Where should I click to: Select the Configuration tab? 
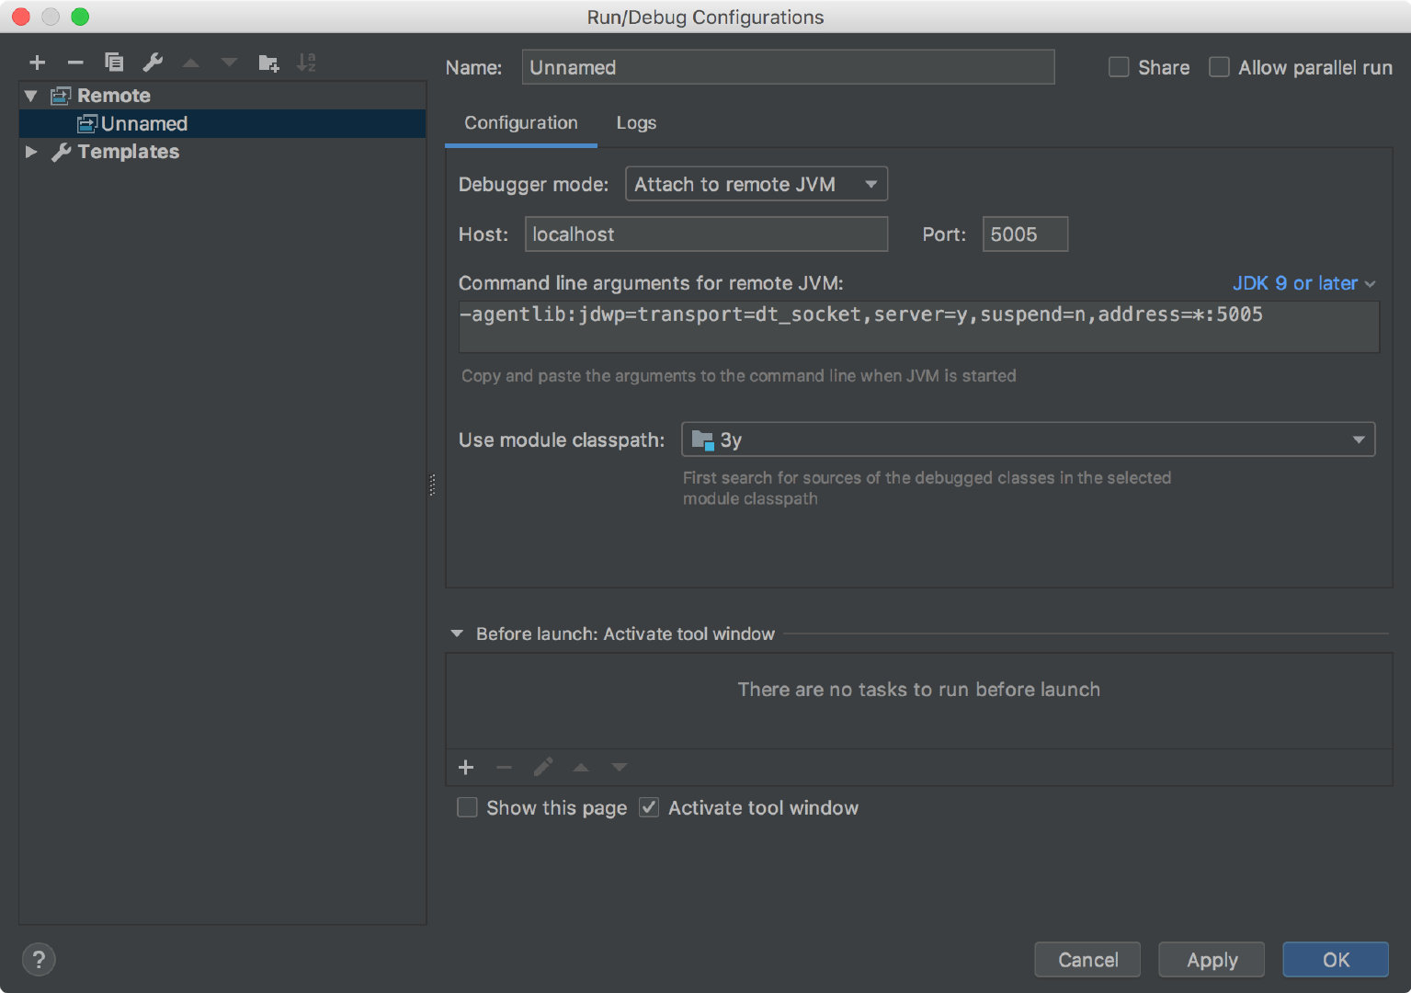pos(521,122)
